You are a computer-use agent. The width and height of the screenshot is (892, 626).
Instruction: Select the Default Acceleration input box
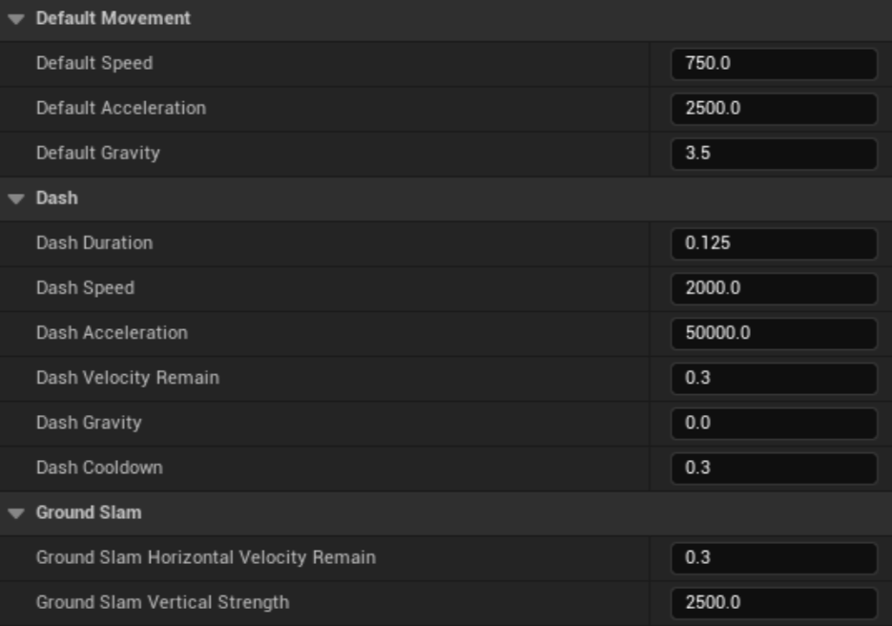(x=773, y=109)
